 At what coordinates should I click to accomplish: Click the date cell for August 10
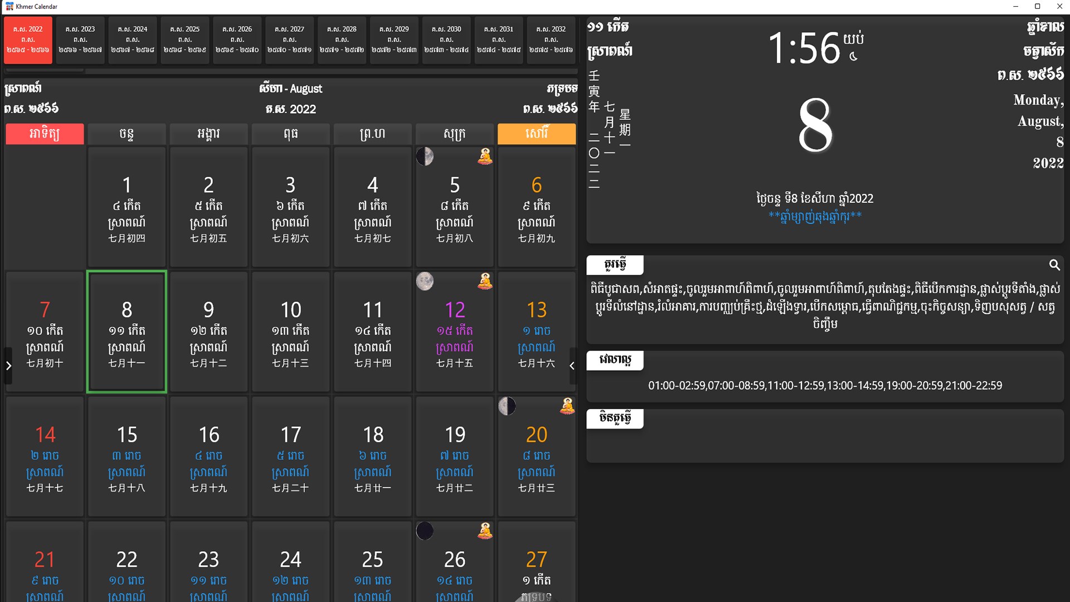[290, 332]
